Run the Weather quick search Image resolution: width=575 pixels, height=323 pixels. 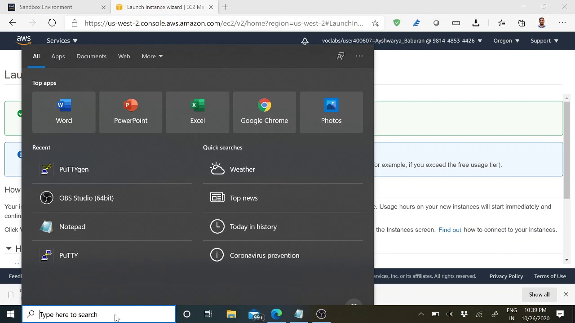click(x=283, y=169)
